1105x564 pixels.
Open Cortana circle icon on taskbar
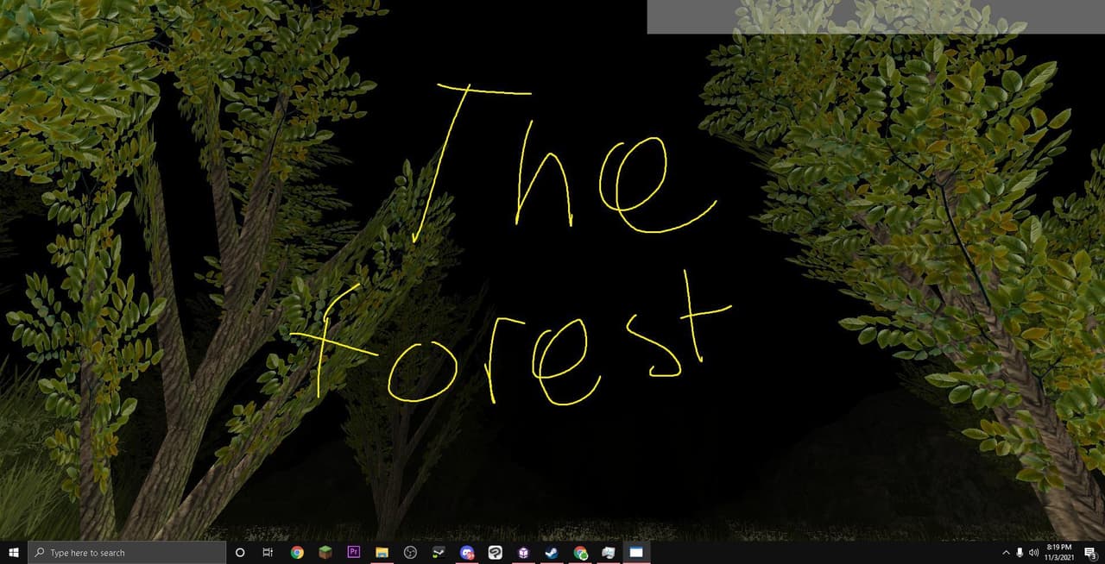(x=240, y=553)
